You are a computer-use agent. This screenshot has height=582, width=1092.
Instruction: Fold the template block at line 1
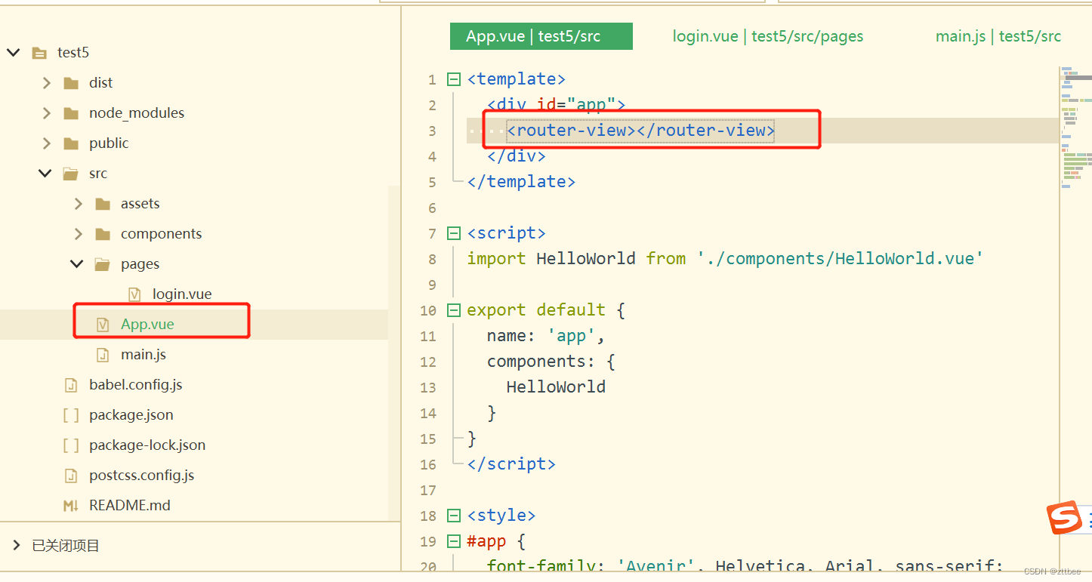(454, 79)
